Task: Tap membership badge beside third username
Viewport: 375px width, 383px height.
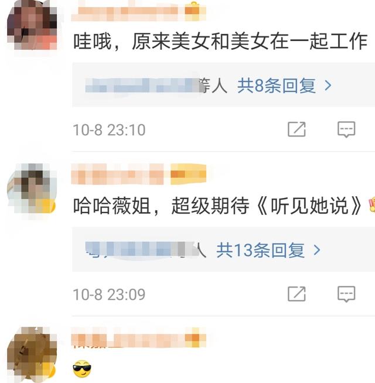Action: click(195, 338)
